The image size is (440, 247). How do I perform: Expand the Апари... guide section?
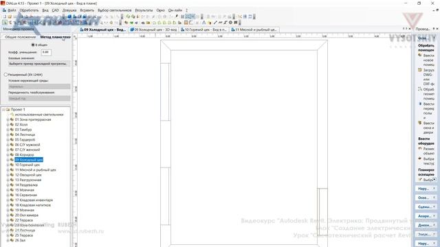point(426,216)
